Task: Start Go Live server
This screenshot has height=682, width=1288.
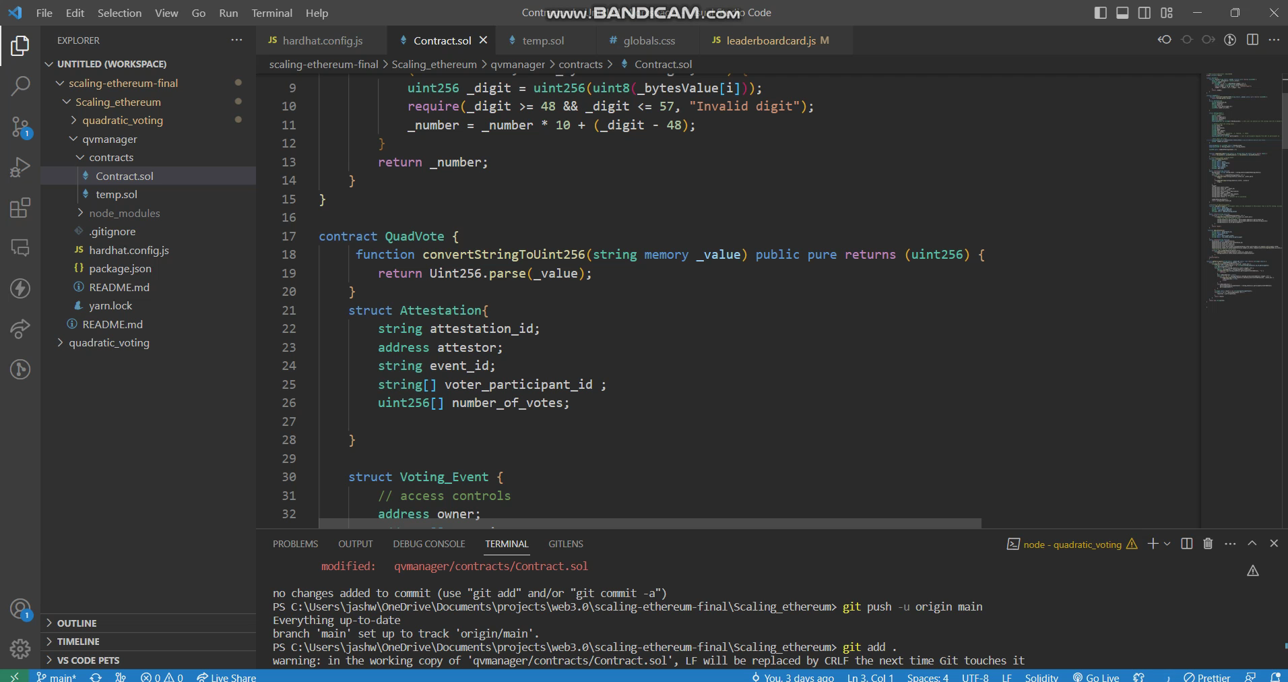Action: click(1096, 677)
